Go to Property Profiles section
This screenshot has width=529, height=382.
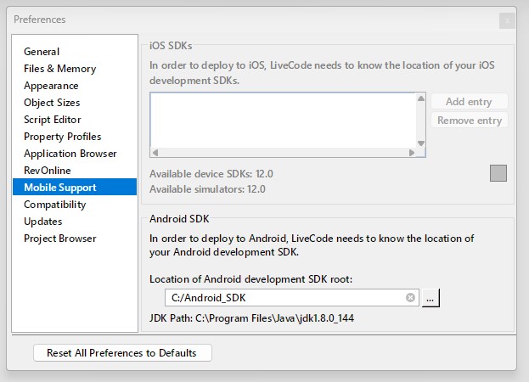click(62, 137)
